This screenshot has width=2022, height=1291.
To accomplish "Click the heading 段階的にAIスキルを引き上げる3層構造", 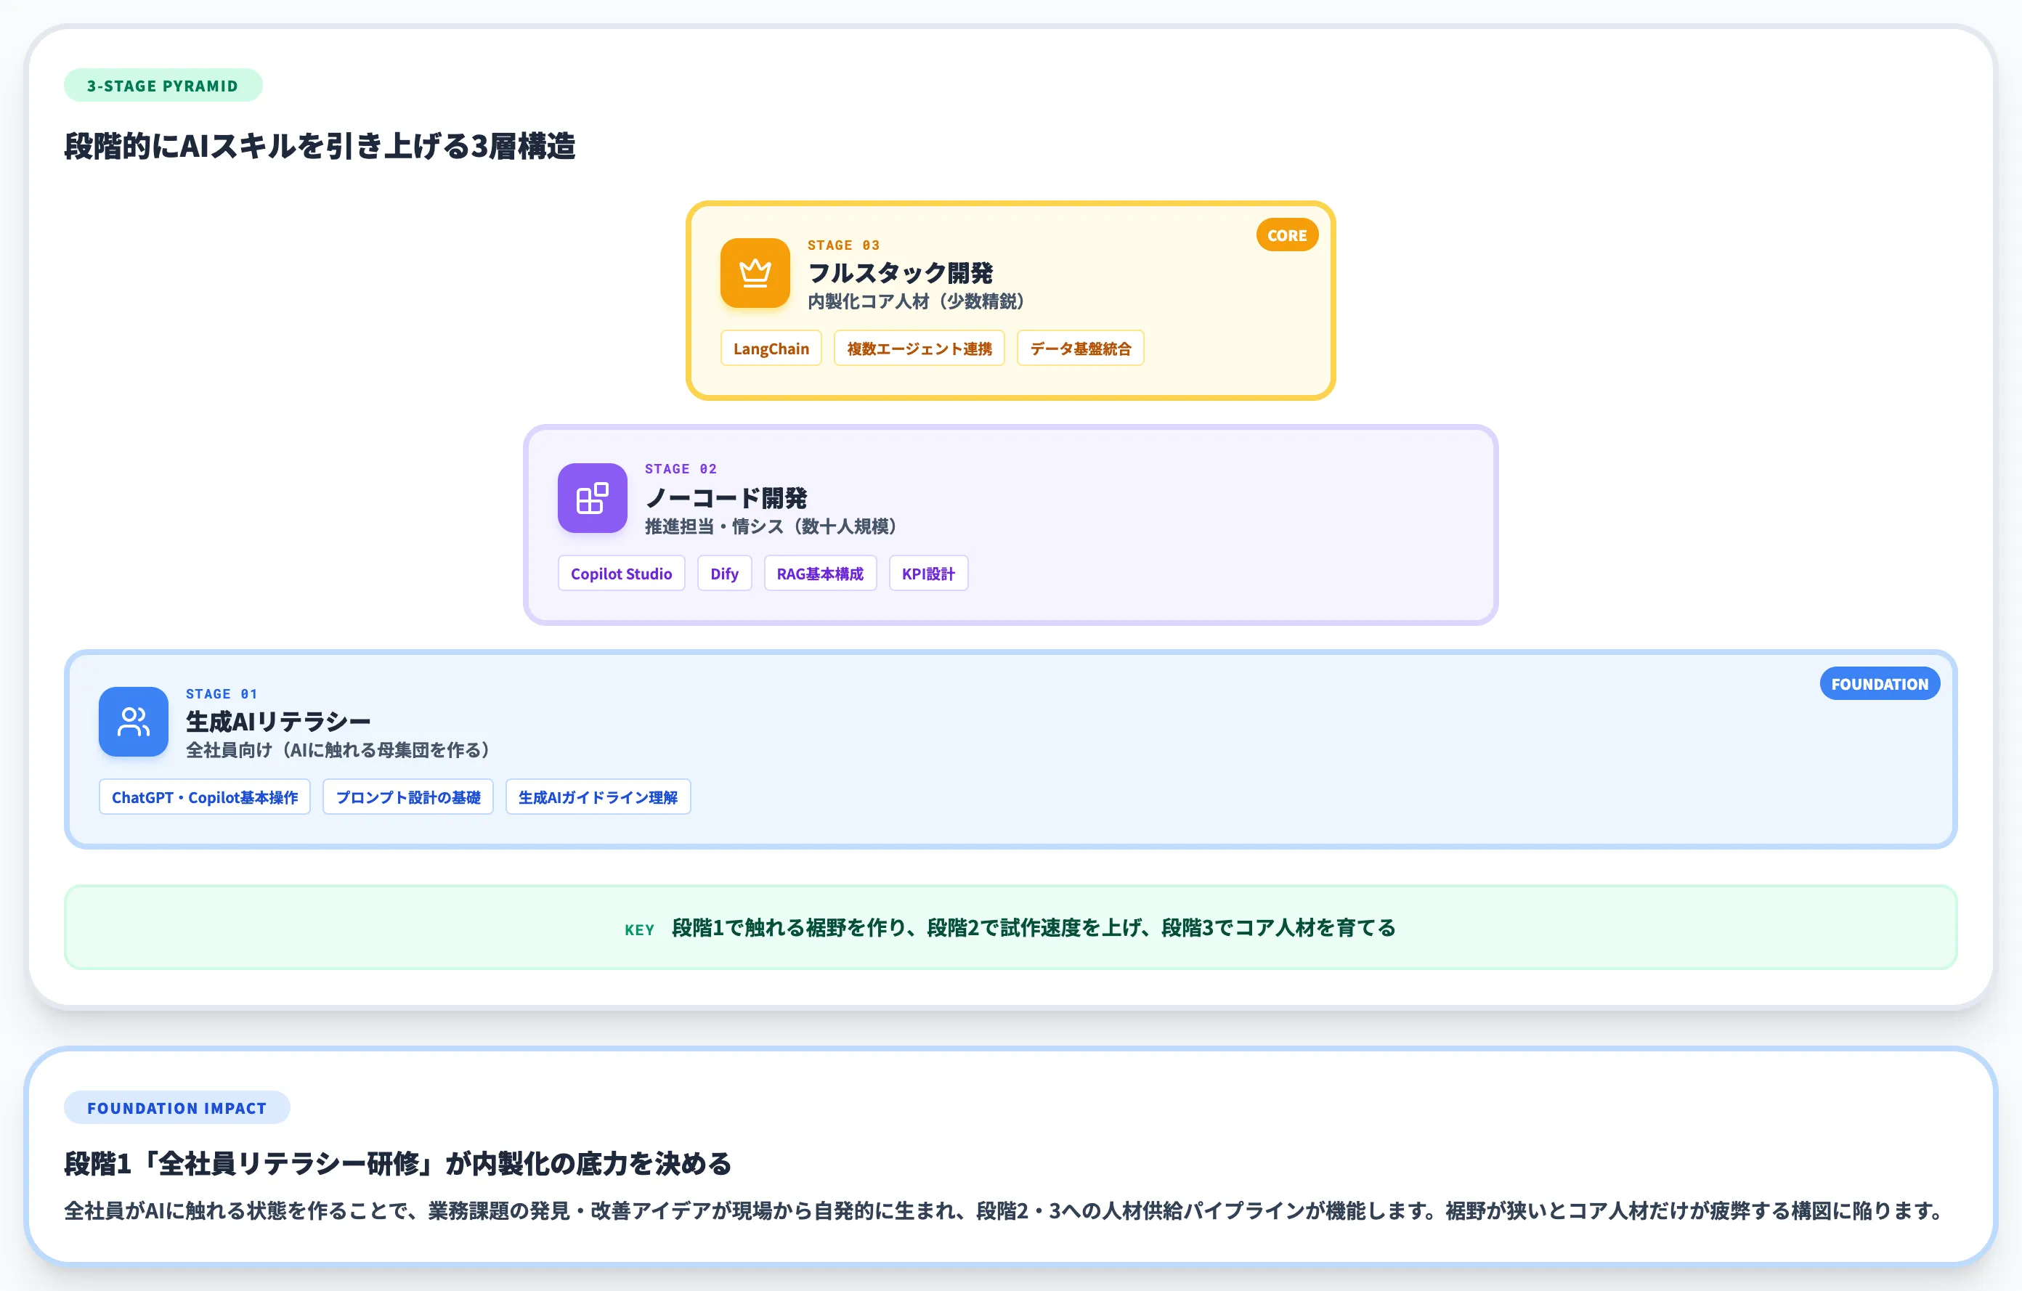I will pyautogui.click(x=320, y=146).
